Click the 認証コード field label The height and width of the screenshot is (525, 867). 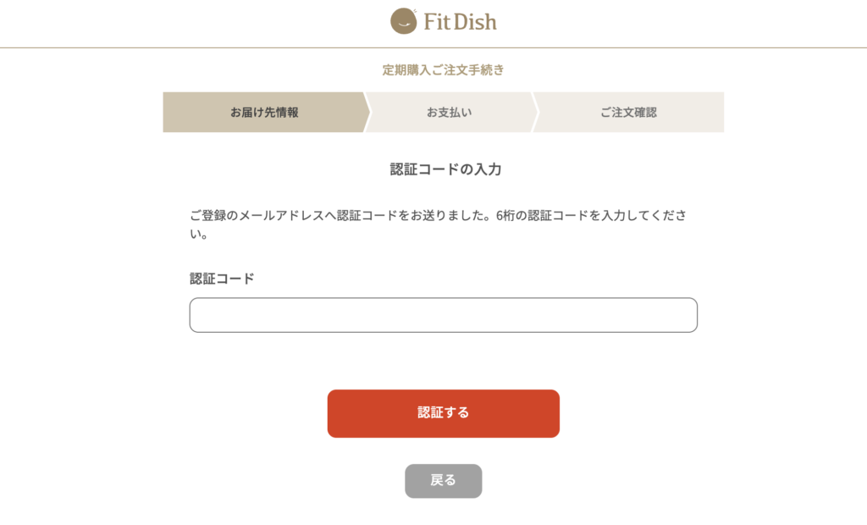tap(222, 279)
